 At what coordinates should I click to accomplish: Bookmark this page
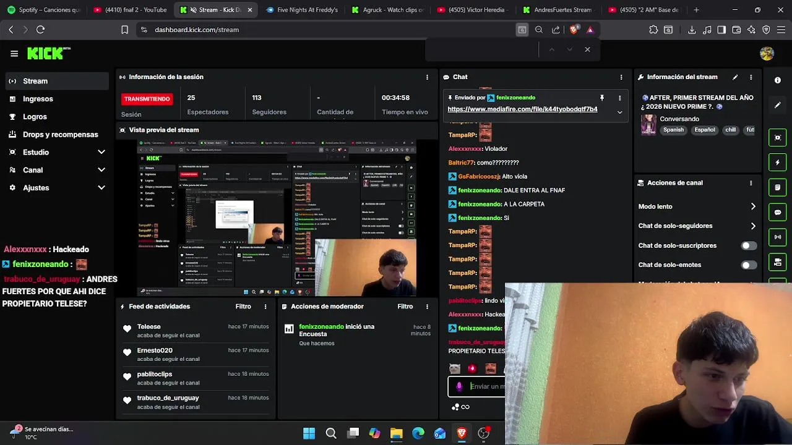124,30
